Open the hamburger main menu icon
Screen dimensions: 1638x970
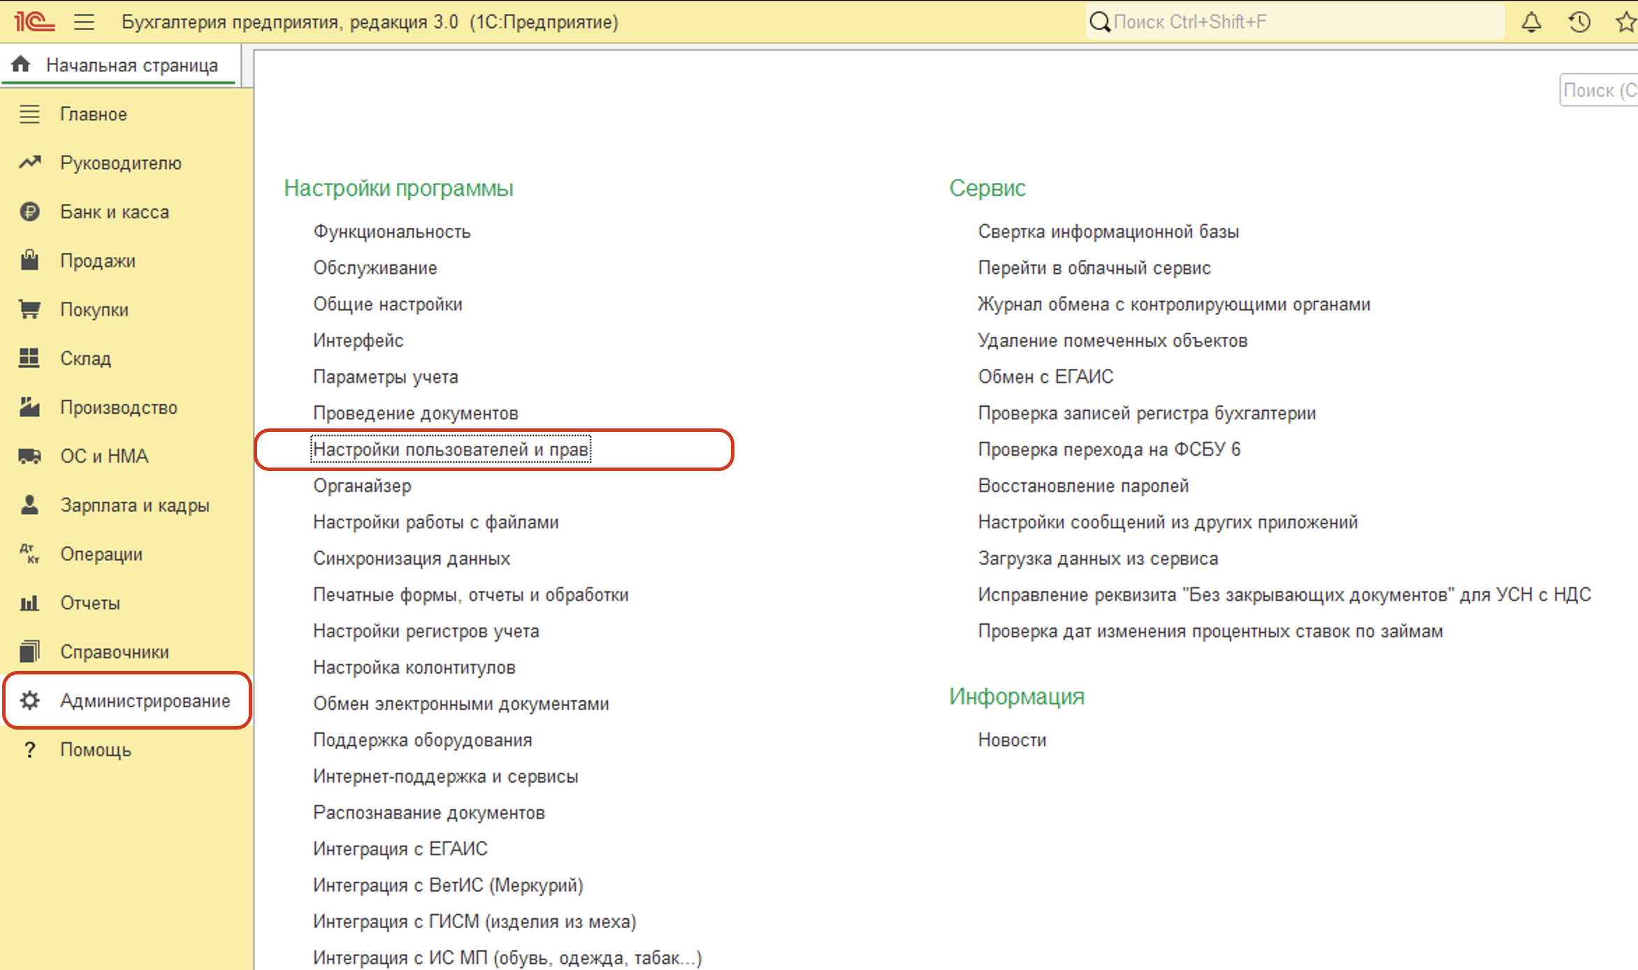pyautogui.click(x=84, y=22)
